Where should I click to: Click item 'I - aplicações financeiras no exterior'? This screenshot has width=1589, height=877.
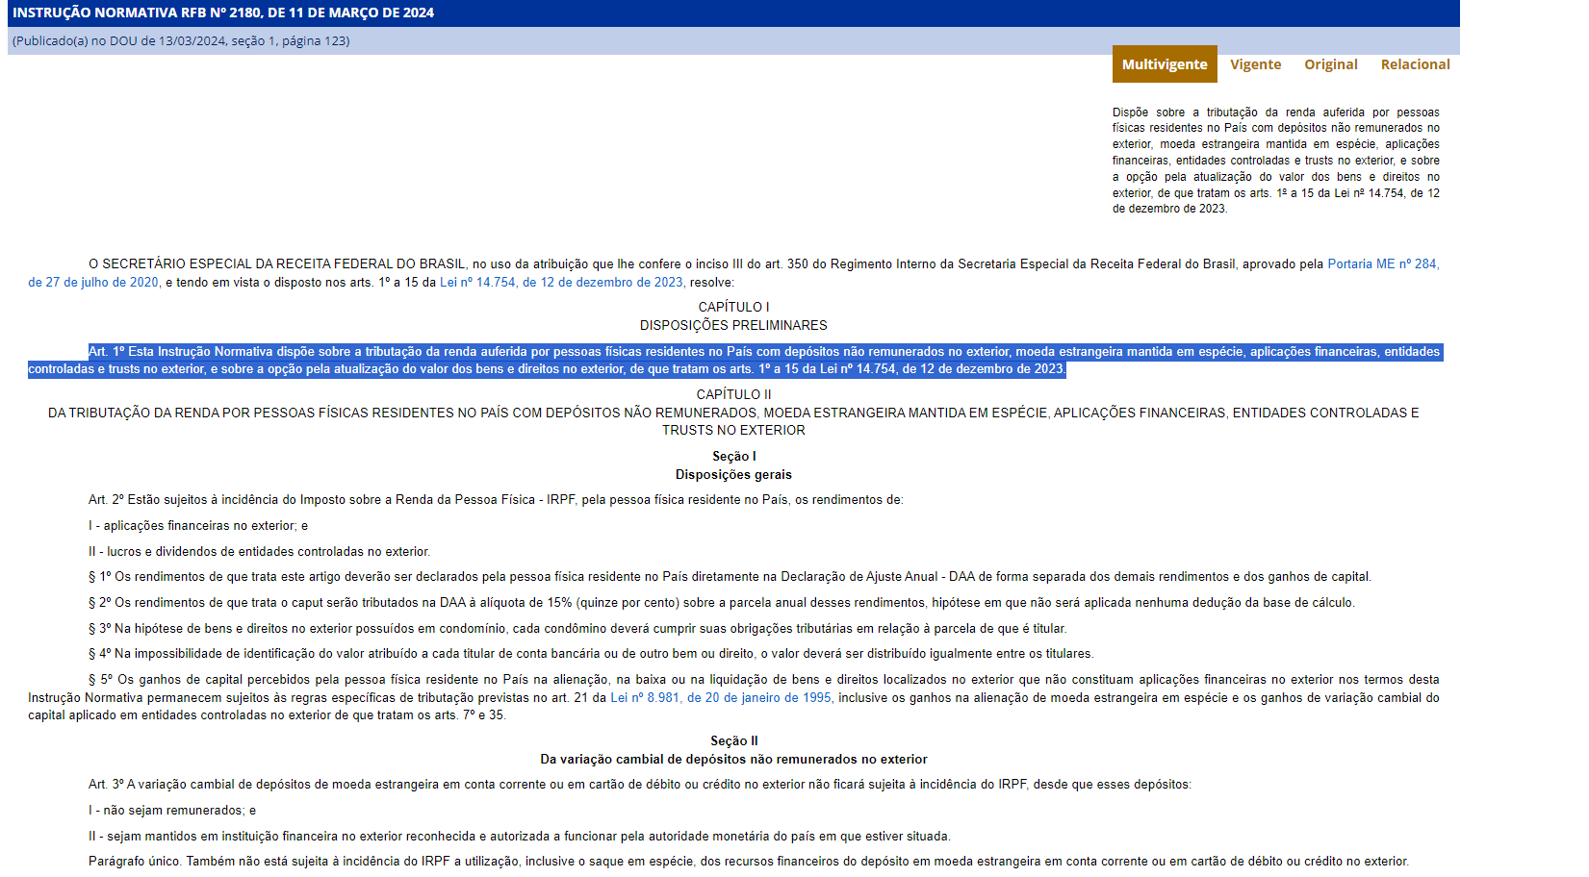[198, 525]
